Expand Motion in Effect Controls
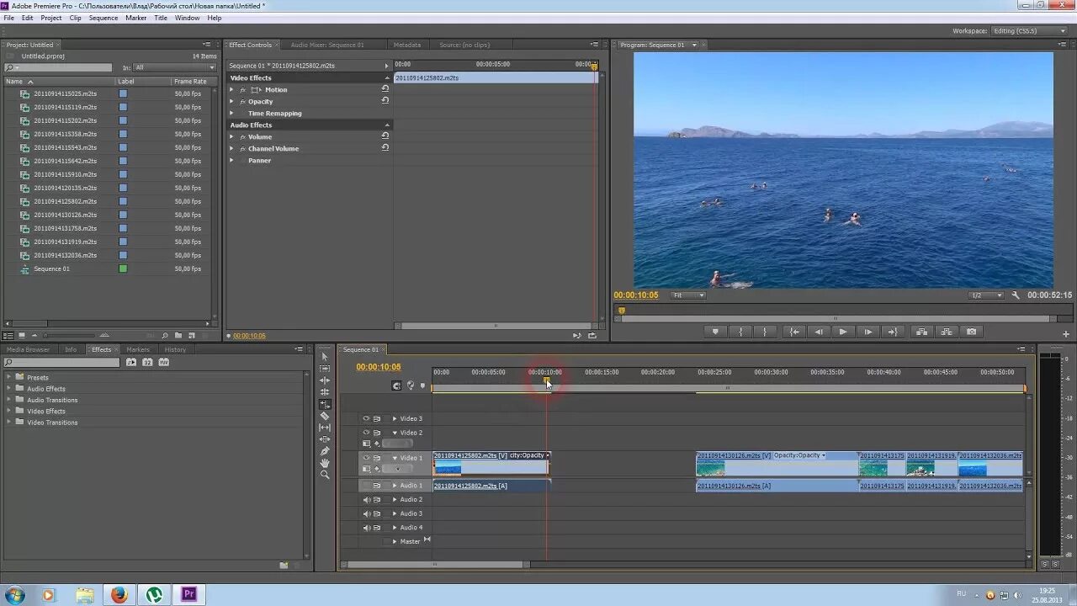This screenshot has width=1077, height=606. tap(231, 90)
